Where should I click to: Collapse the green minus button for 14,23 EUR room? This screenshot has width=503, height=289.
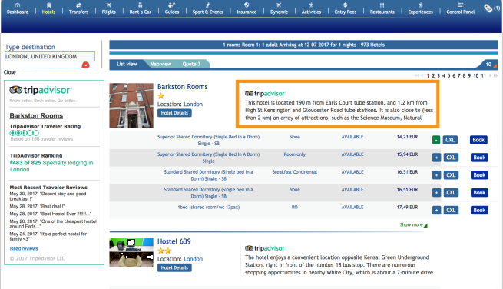436,140
